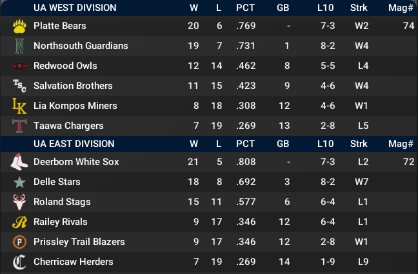Click the Prissley Trail Blazers P logo
The image size is (418, 274).
pyautogui.click(x=19, y=242)
